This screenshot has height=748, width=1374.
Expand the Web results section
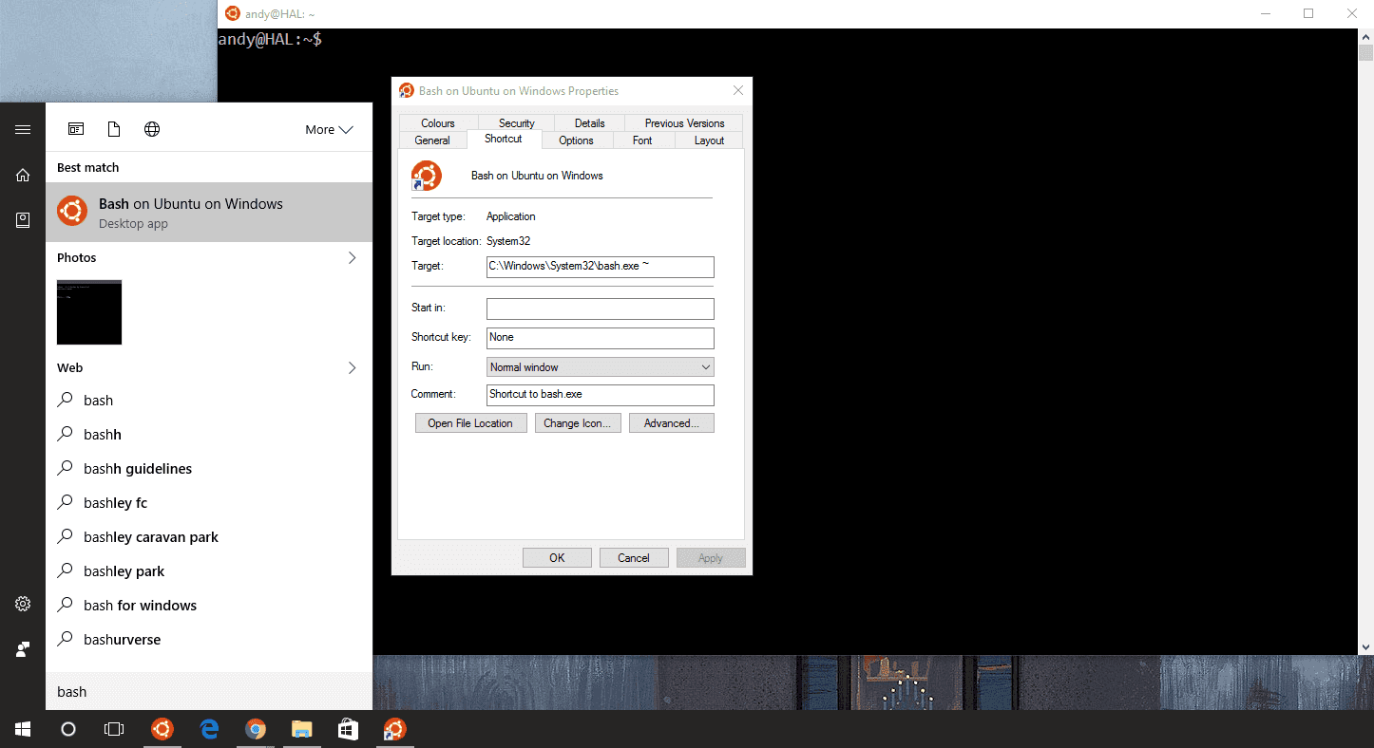(352, 368)
